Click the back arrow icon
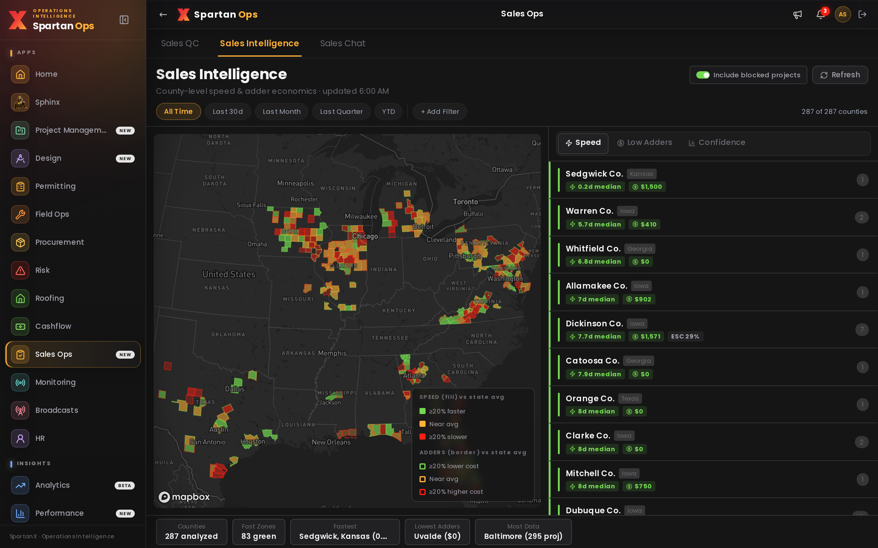Screen dimensions: 878x548 (163, 15)
